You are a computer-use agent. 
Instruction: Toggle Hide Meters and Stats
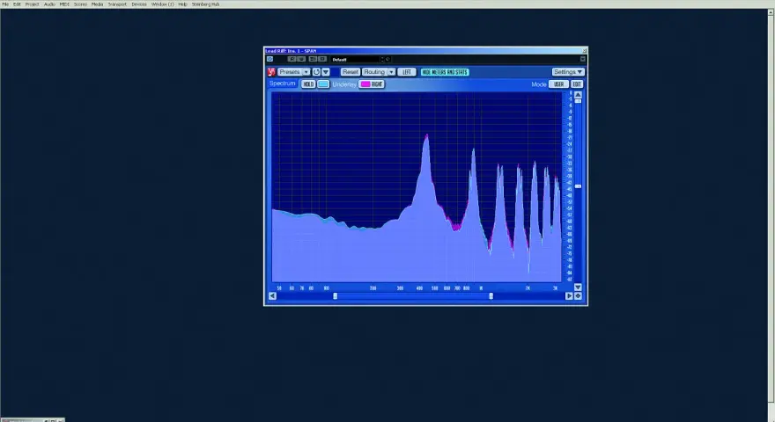coord(445,72)
